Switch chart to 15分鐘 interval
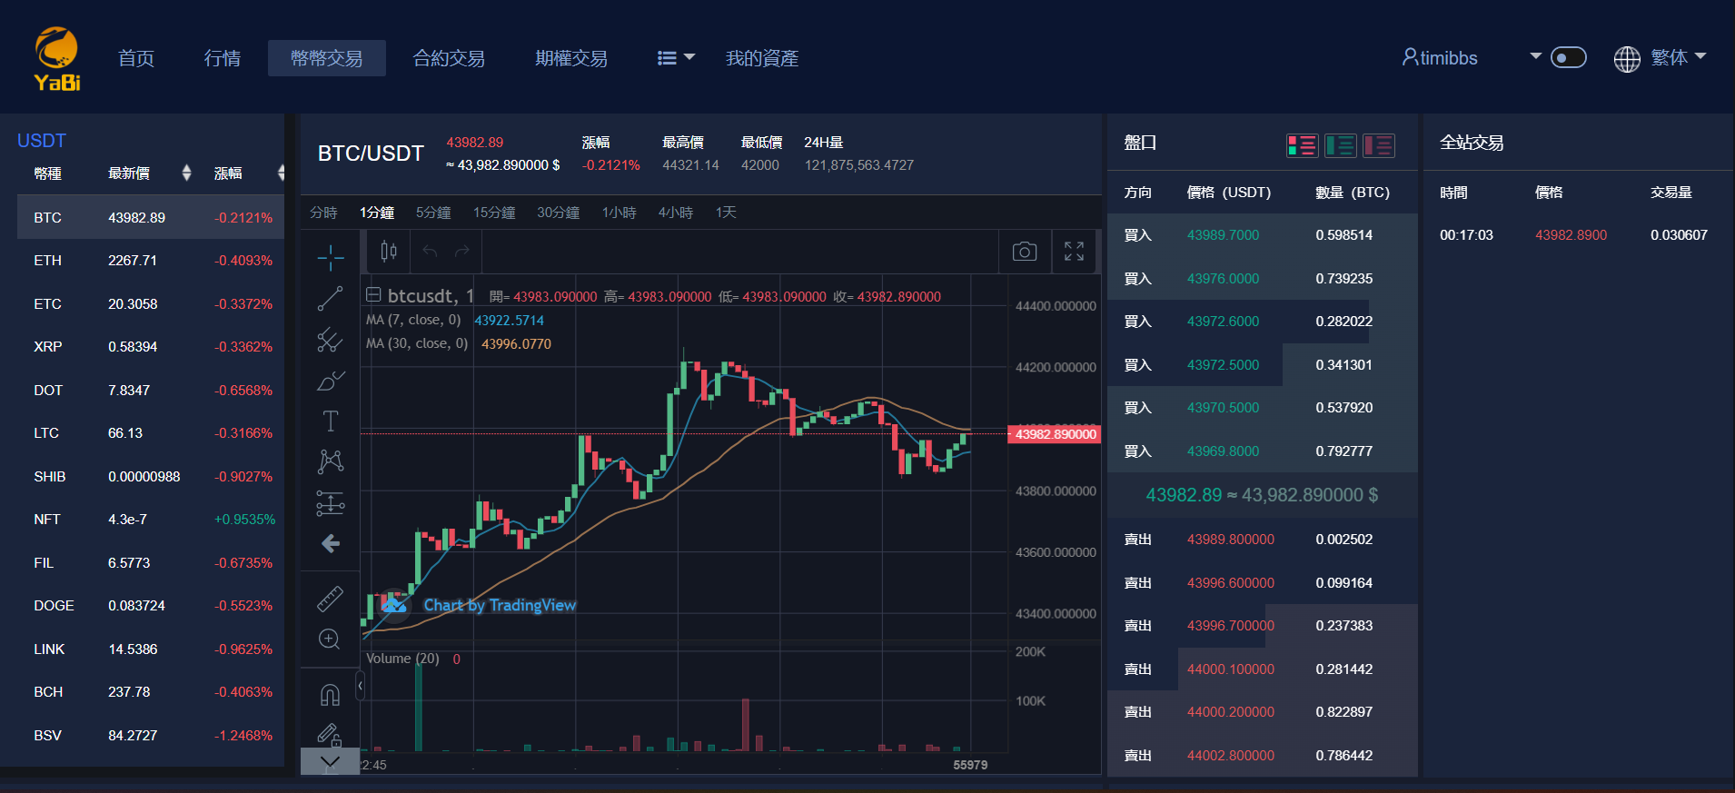This screenshot has height=793, width=1735. [493, 213]
